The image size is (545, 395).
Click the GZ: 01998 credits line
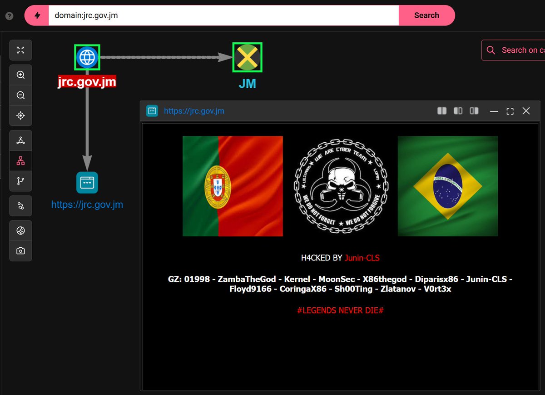pos(340,279)
